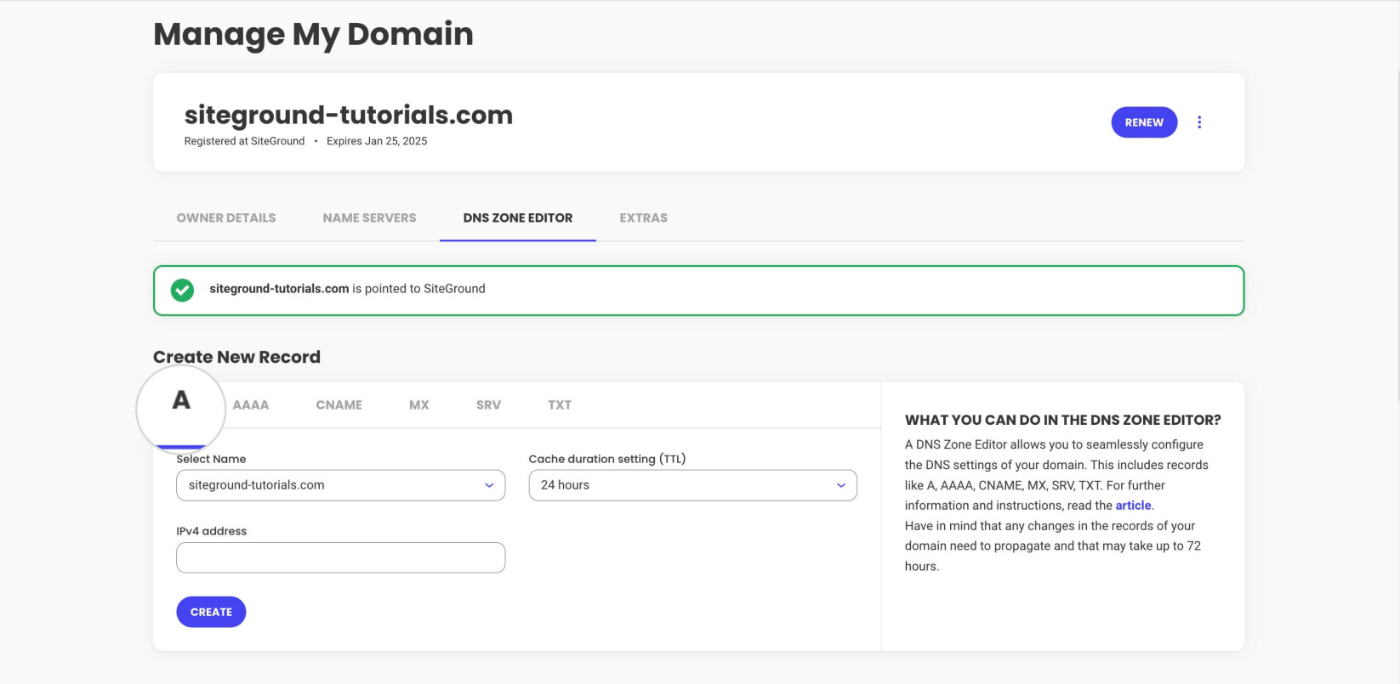Click the CREATE button

(x=211, y=612)
